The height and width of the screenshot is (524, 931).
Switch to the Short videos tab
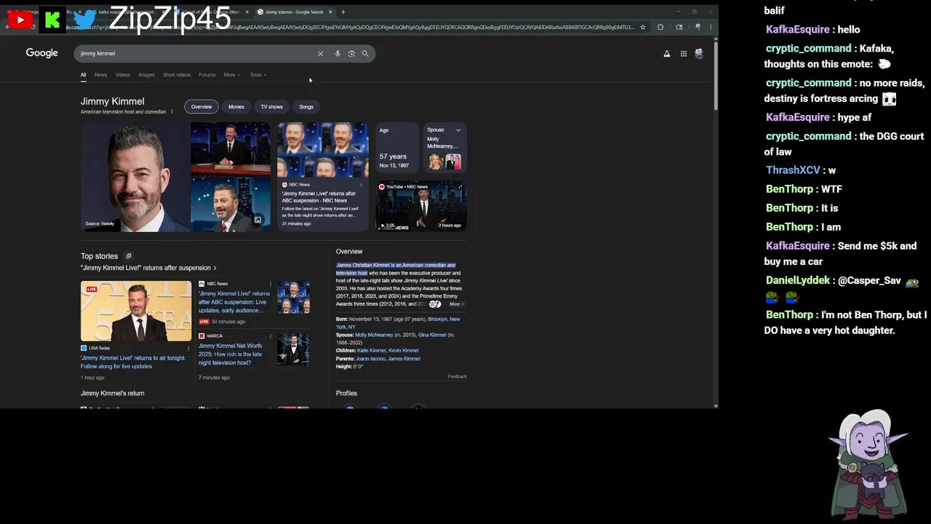point(177,75)
